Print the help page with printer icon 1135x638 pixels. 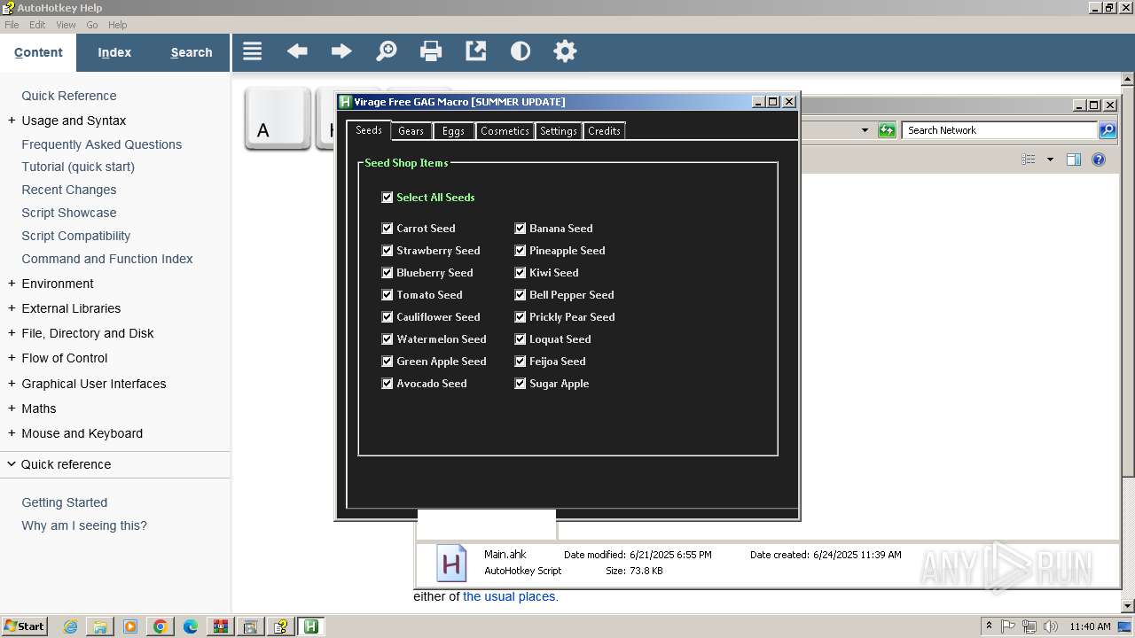click(431, 51)
